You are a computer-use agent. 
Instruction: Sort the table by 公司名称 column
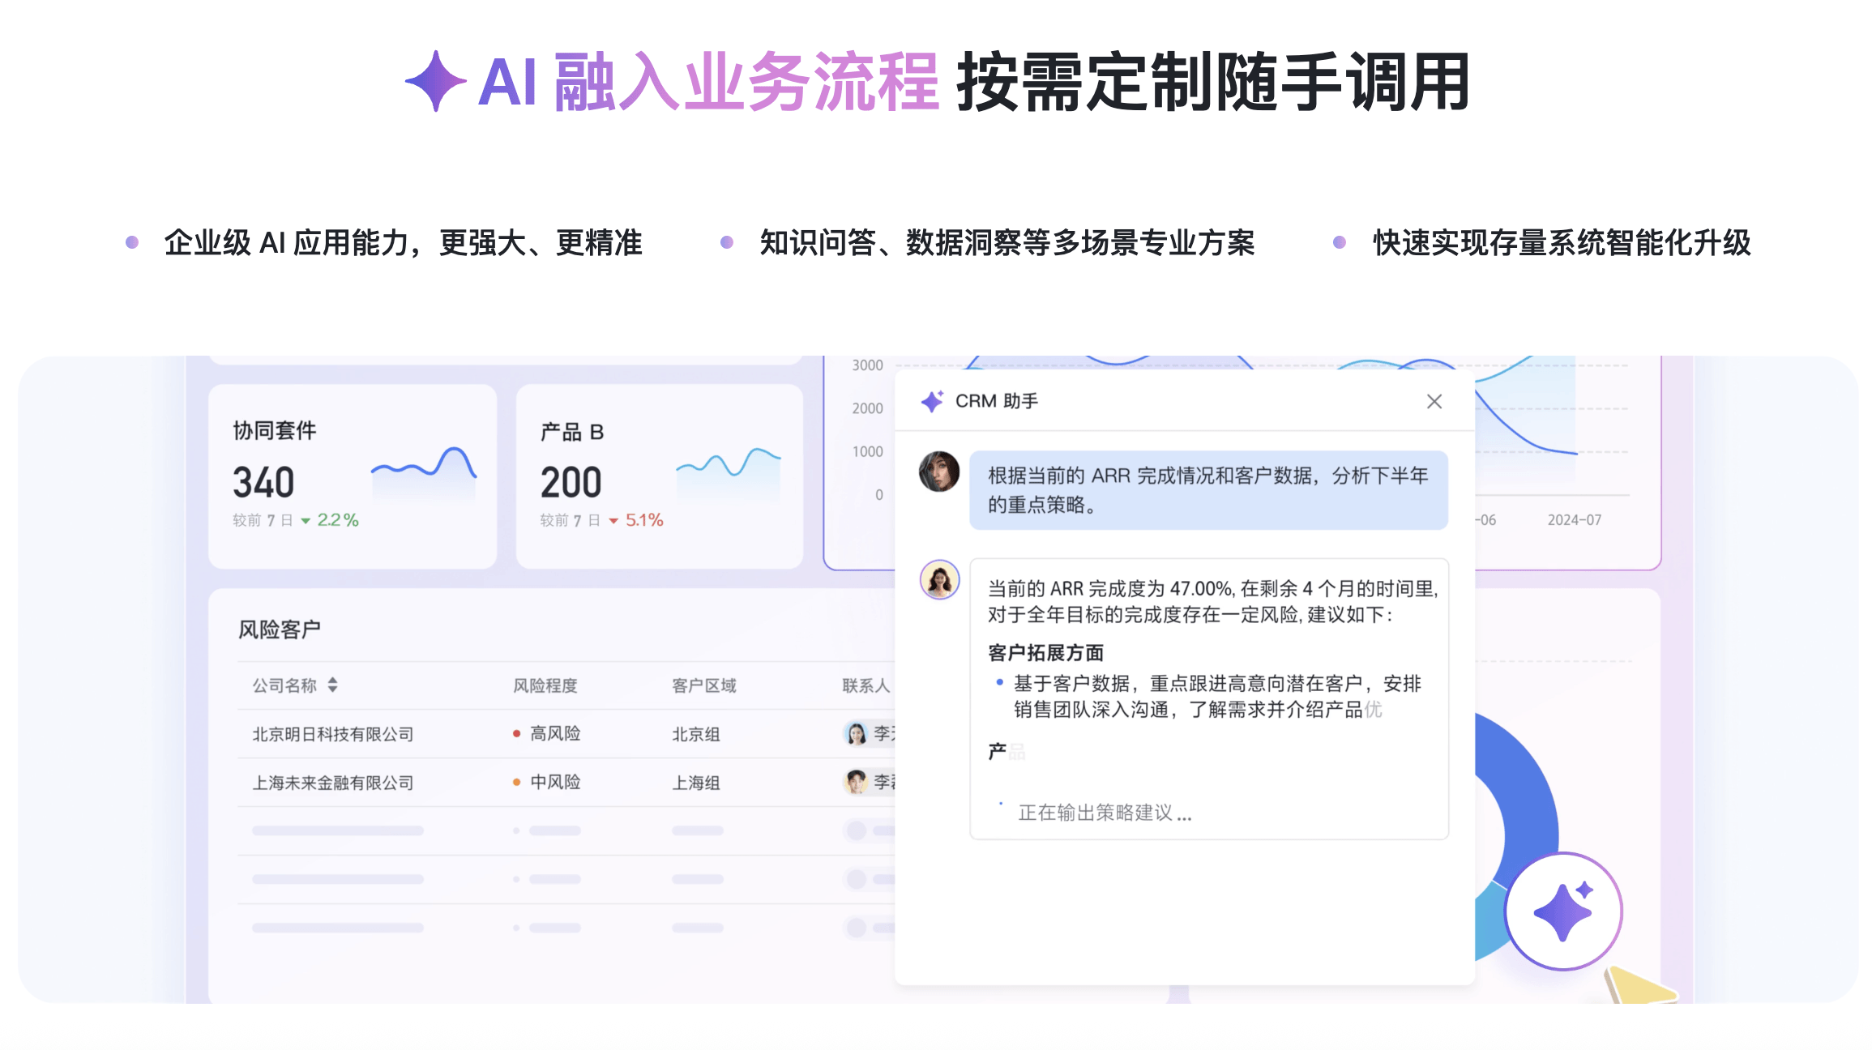[332, 685]
